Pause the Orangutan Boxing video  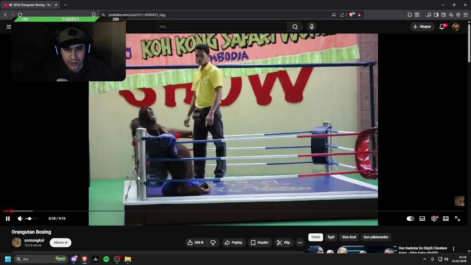pos(8,219)
